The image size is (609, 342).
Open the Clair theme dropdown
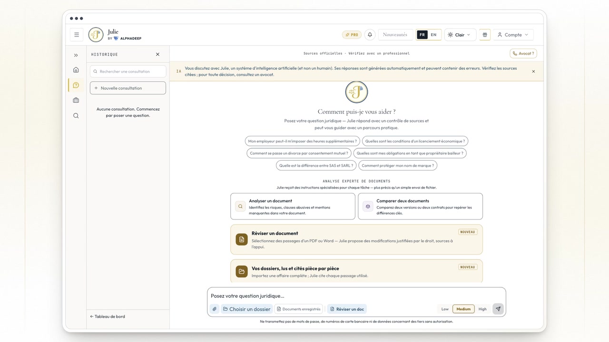pyautogui.click(x=460, y=35)
